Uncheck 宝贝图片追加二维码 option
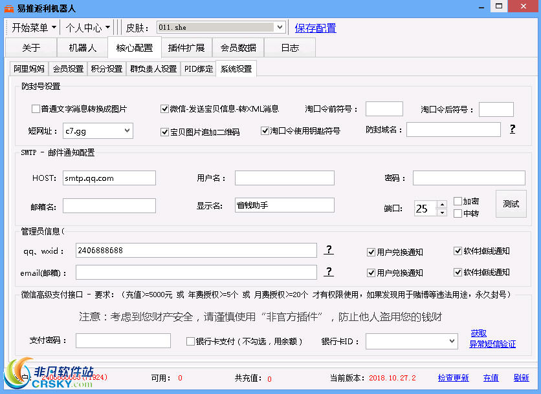Viewport: 541px width, 394px height. 164,131
